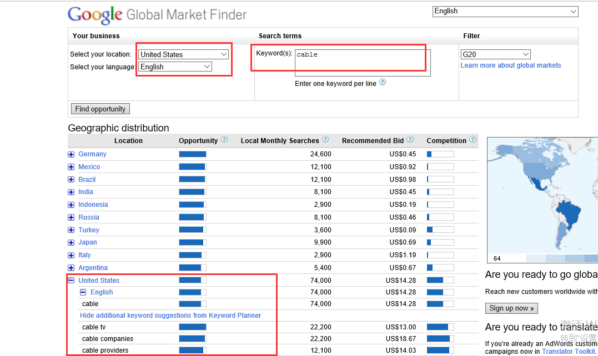Open the Germany location link
This screenshot has height=356, width=598.
tap(92, 154)
